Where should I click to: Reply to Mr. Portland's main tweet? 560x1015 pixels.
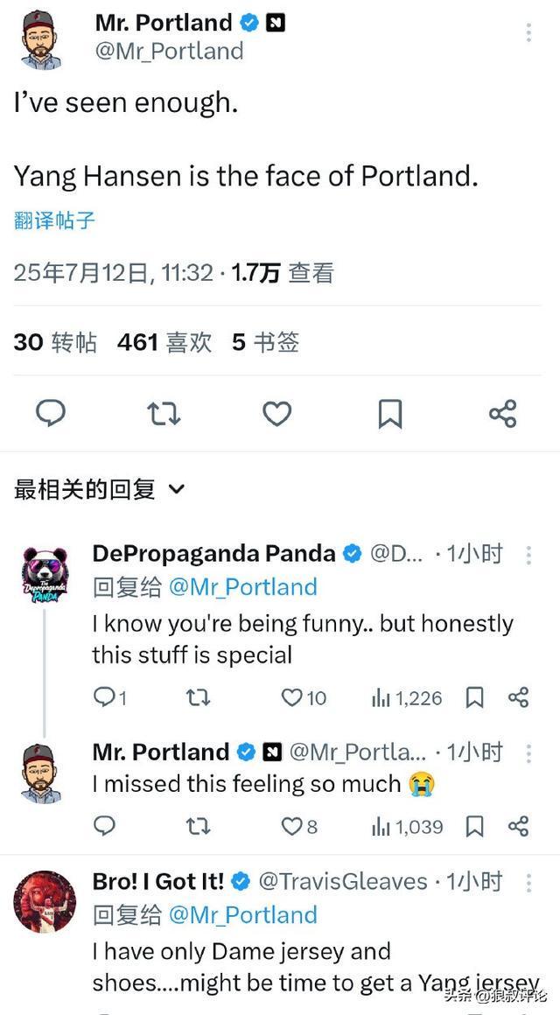pos(50,413)
